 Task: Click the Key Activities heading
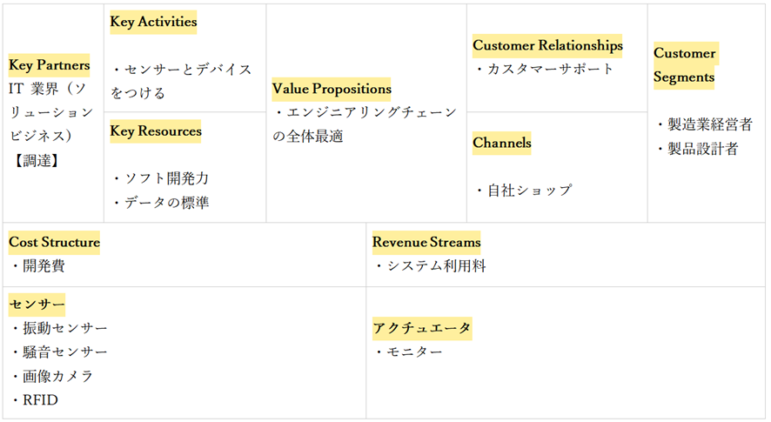153,22
